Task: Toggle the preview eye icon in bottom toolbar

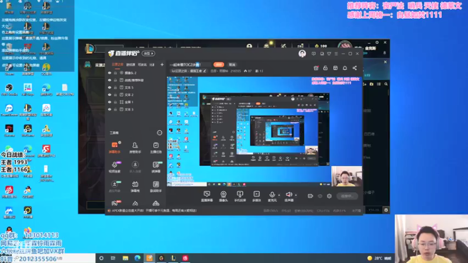Action: point(320,196)
